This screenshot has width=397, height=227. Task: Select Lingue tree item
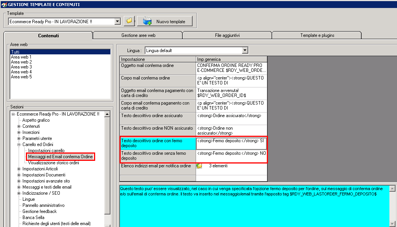29,199
